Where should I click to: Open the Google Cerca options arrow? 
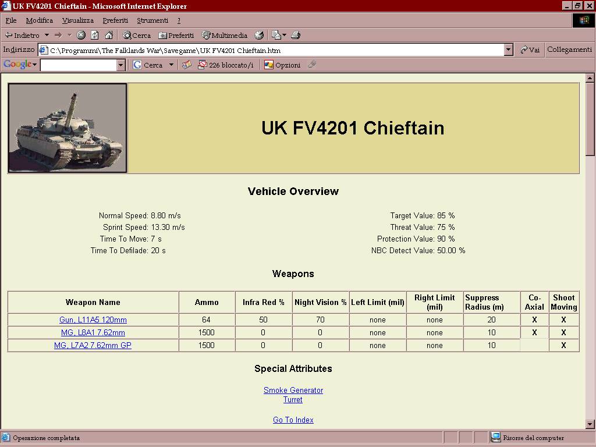tap(172, 65)
